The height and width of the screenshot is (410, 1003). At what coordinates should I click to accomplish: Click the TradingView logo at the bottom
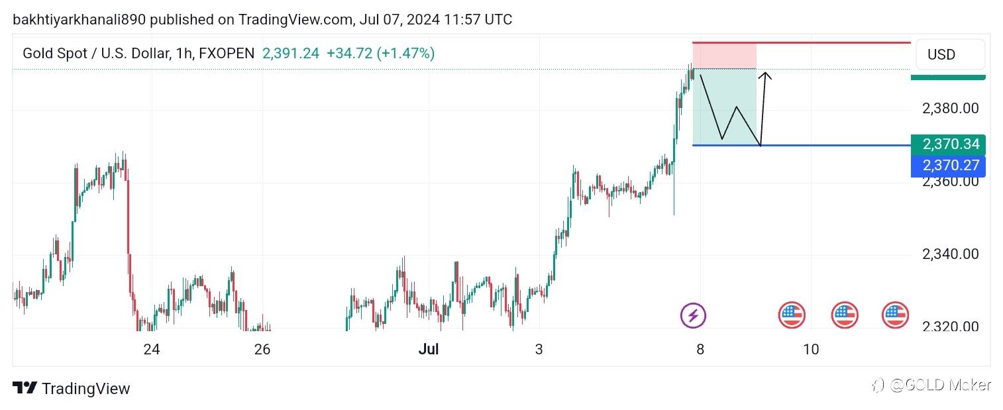click(72, 389)
